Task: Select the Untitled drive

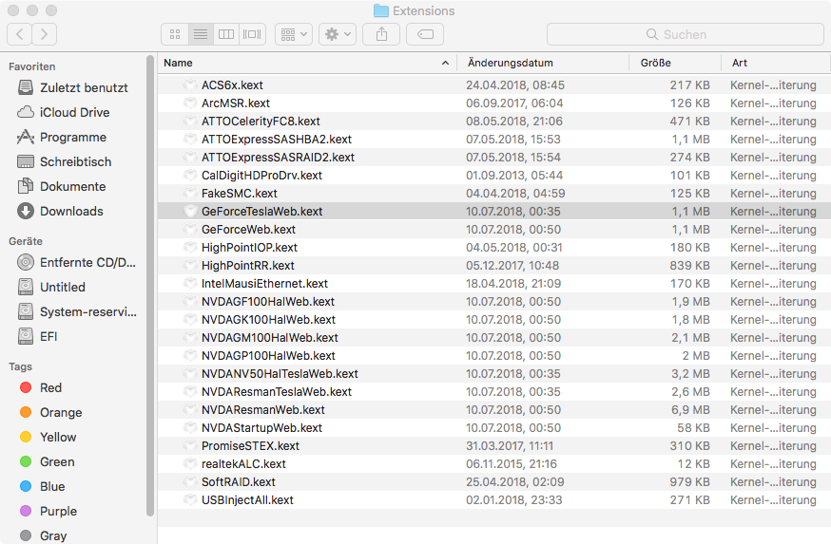Action: [52, 287]
